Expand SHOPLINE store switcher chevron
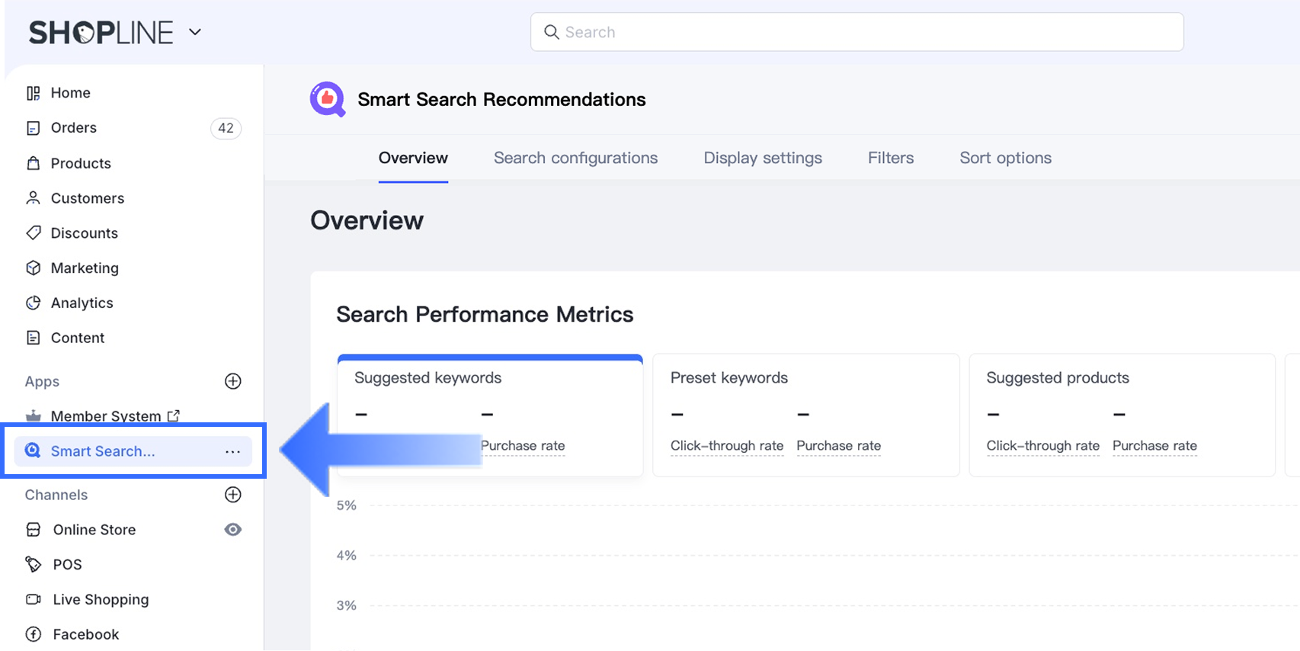Screen dimensions: 1300x651 195,32
